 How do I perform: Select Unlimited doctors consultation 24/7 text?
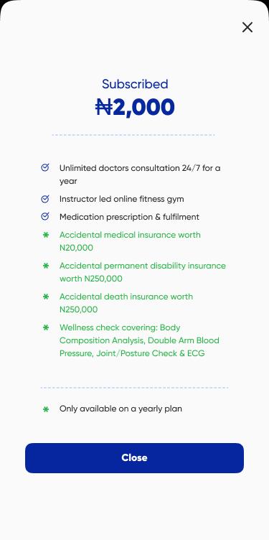[140, 174]
